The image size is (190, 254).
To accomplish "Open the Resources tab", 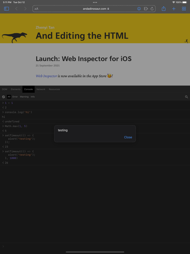I will pos(54,89).
